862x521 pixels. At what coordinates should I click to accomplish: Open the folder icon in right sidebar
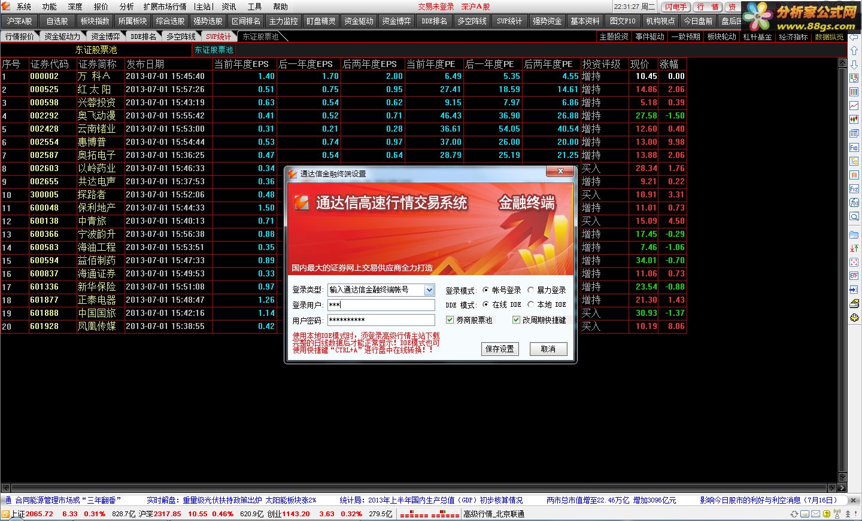(x=854, y=234)
